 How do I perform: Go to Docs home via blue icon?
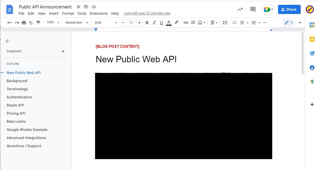[10, 10]
